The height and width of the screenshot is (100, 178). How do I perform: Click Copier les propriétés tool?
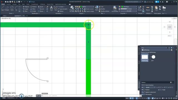click(x=115, y=9)
